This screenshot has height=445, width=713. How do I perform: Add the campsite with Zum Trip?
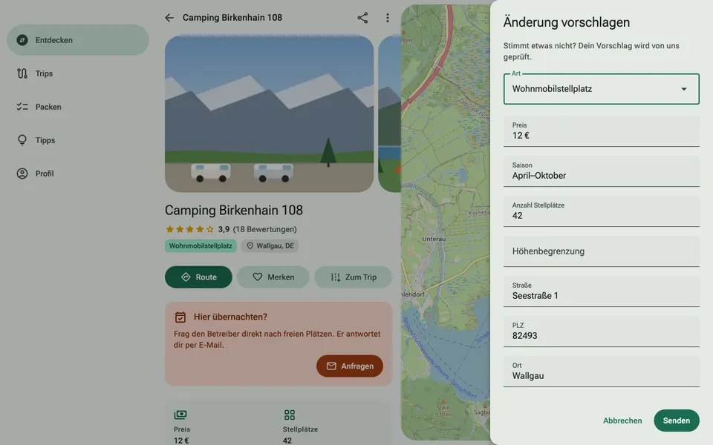point(354,277)
